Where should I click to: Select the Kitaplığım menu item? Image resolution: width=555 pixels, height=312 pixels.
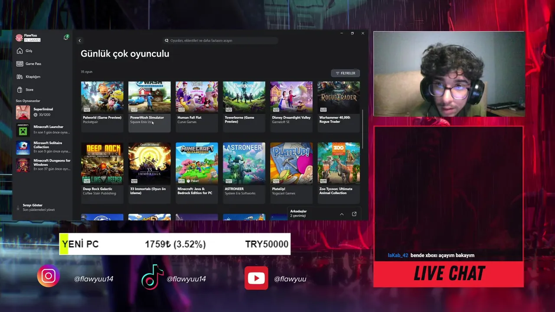tap(33, 77)
